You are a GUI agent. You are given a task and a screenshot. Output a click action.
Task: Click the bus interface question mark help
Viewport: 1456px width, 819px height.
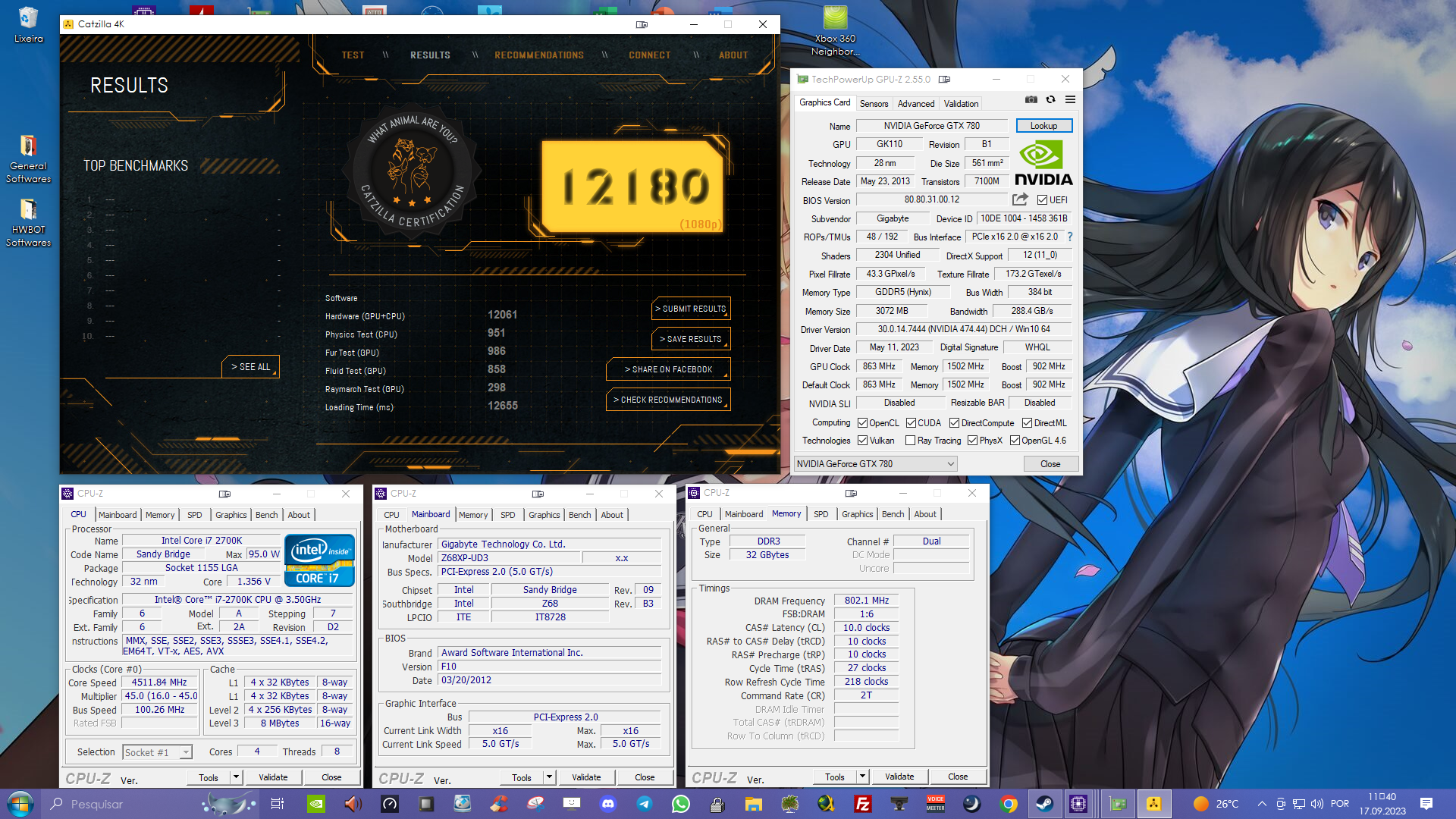click(x=1070, y=237)
